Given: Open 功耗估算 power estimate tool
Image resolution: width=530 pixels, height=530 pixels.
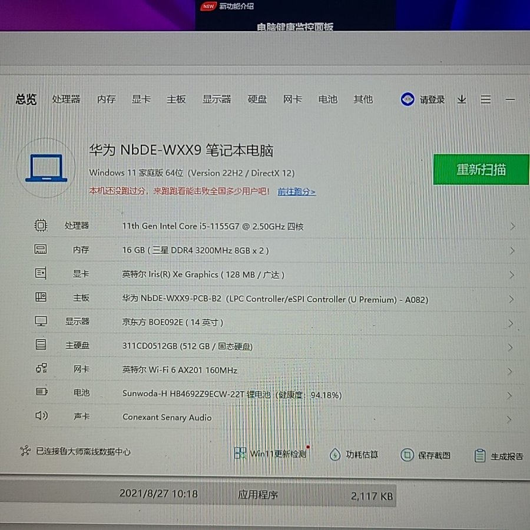Looking at the screenshot, I should click(355, 455).
